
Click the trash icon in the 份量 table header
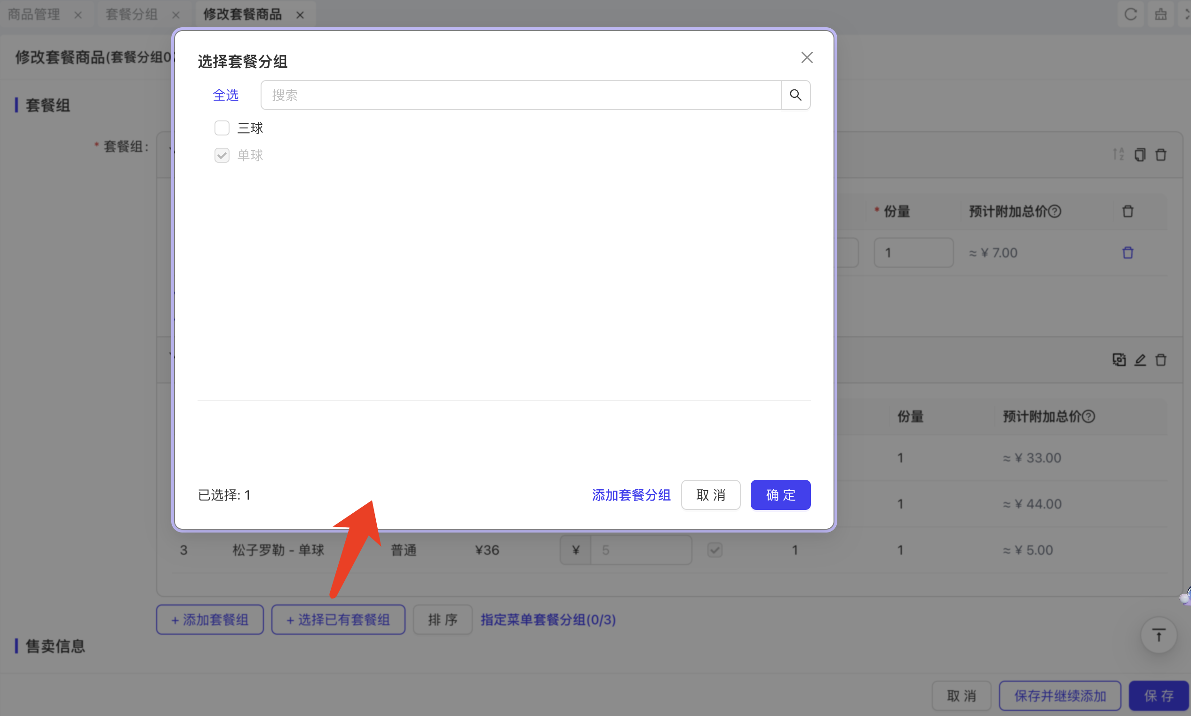1127,211
